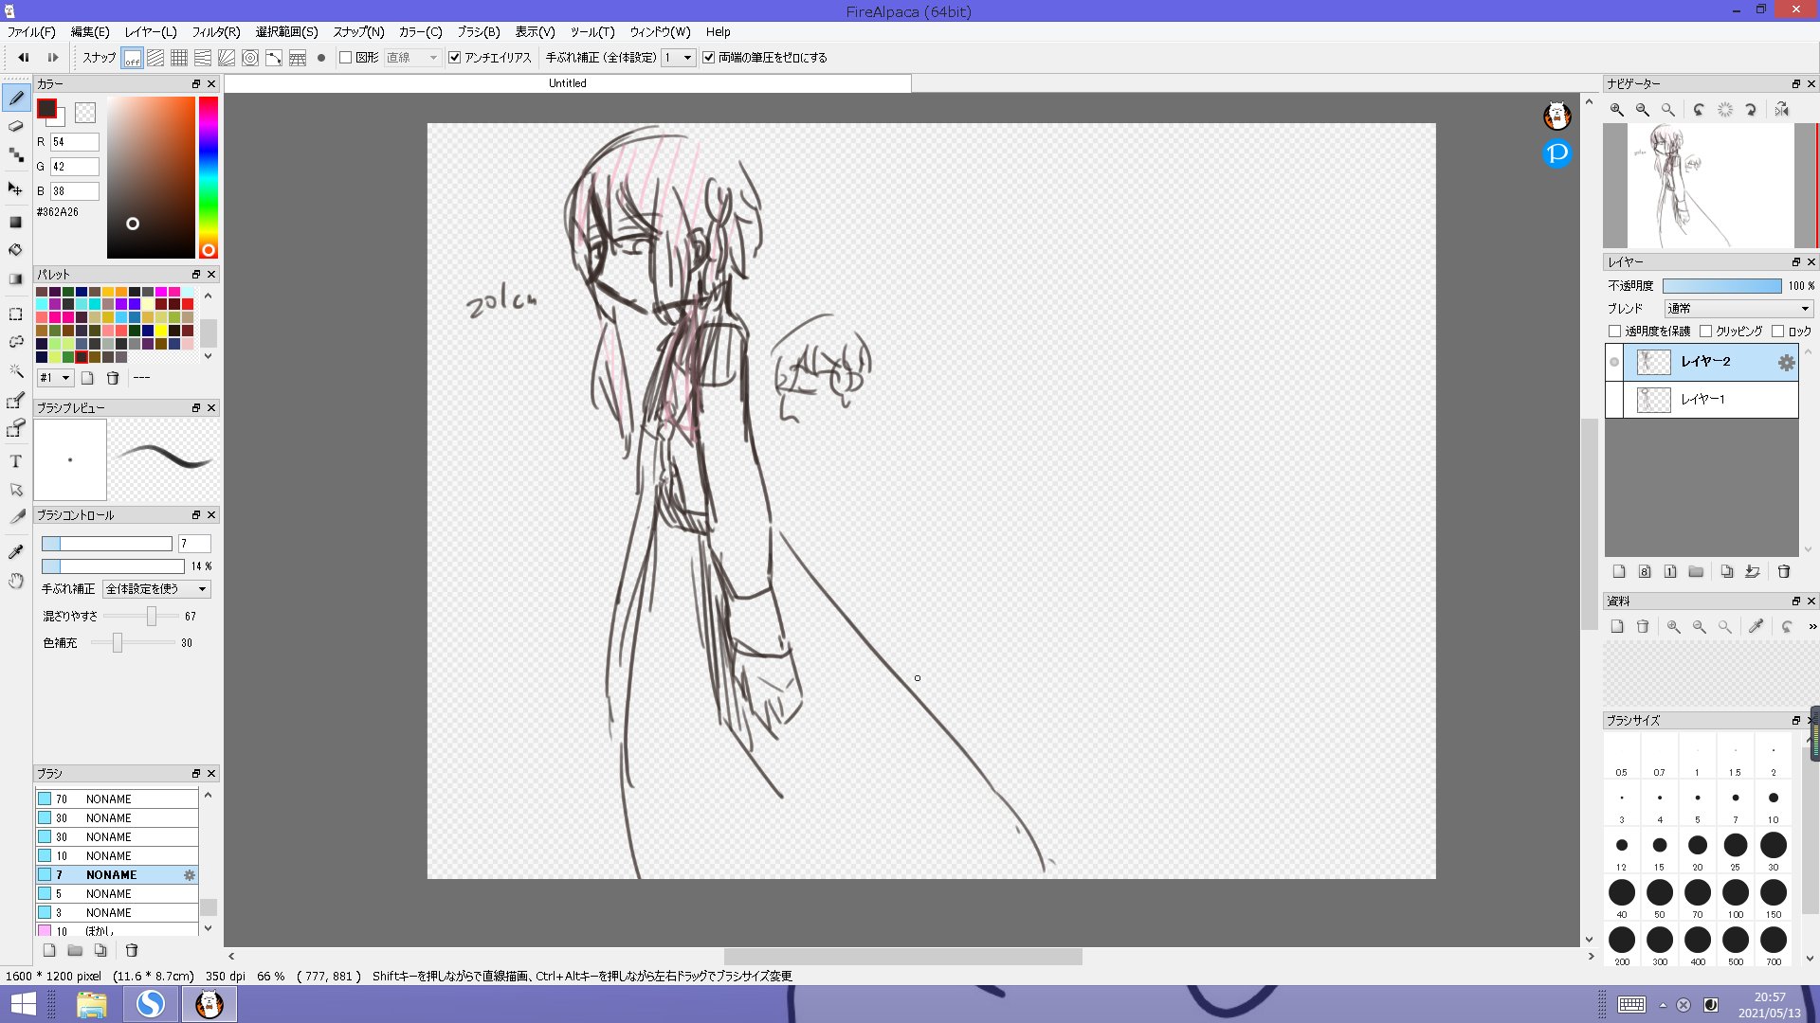Click the hue color strip

208,177
